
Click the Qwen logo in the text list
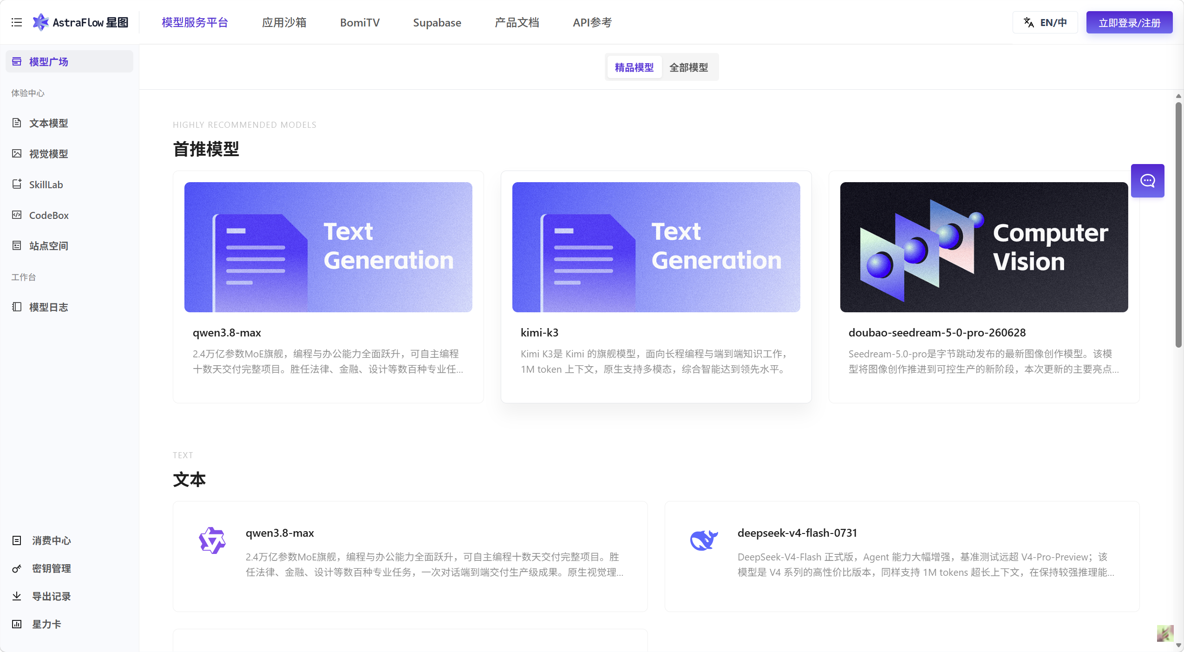212,540
